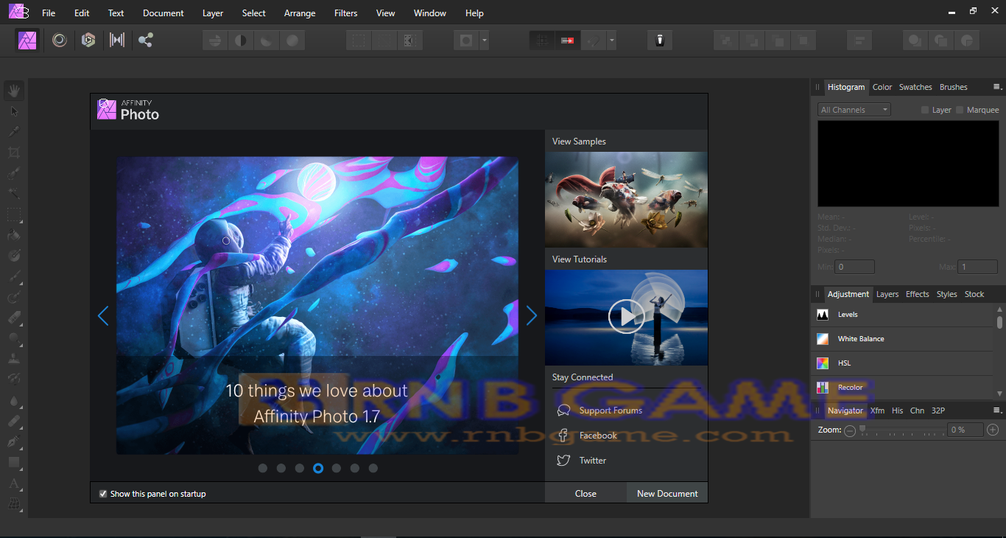The width and height of the screenshot is (1006, 538).
Task: Open the Support Forums link
Action: point(611,411)
